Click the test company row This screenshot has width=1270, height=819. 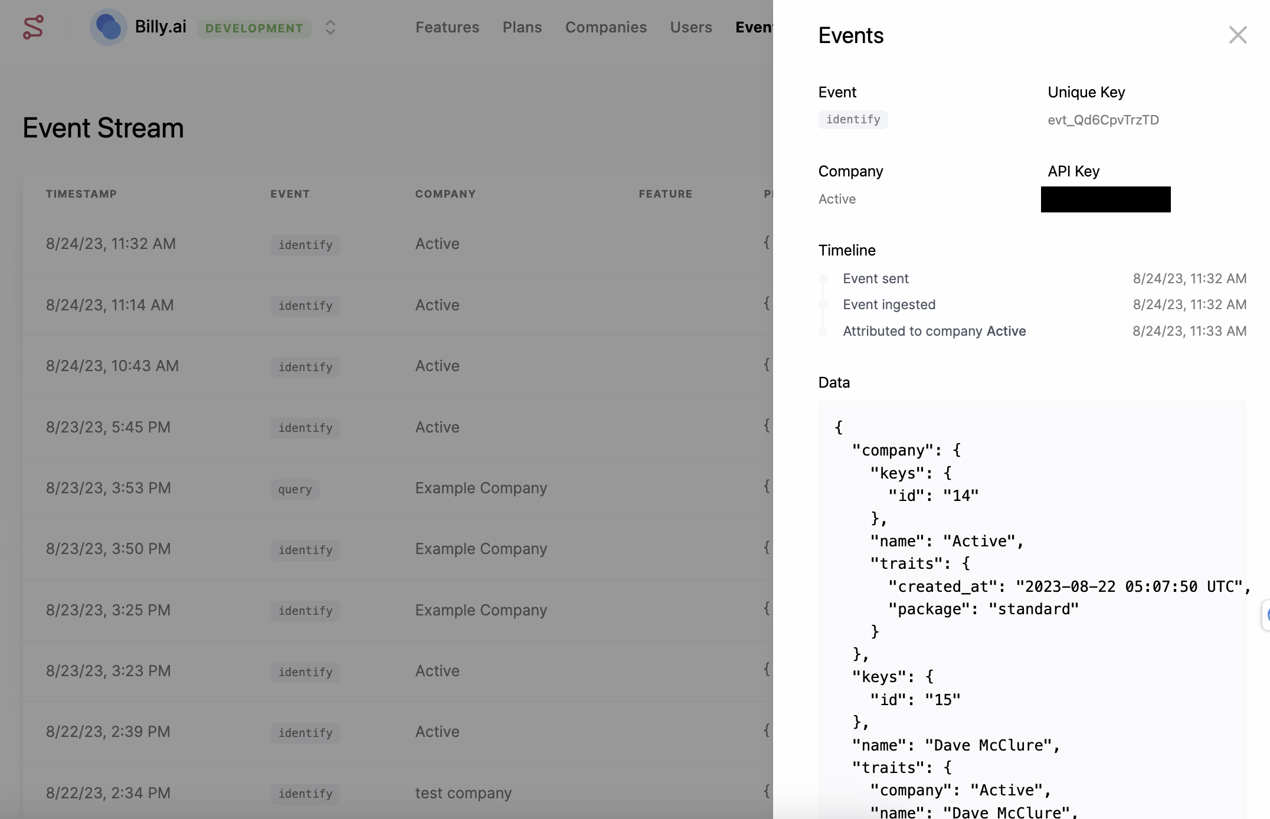463,793
